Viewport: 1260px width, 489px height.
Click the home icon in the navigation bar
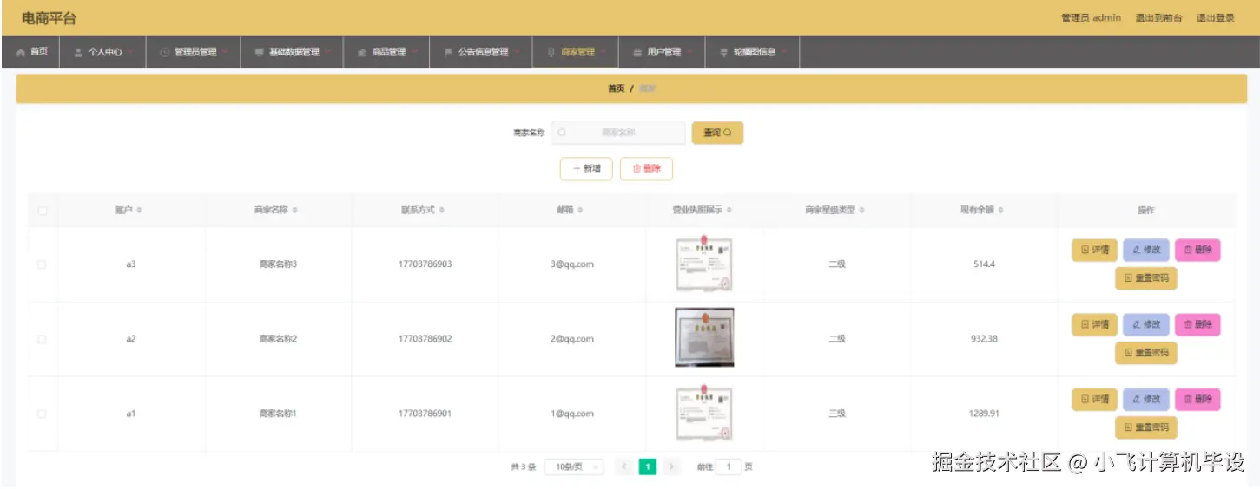pyautogui.click(x=21, y=52)
